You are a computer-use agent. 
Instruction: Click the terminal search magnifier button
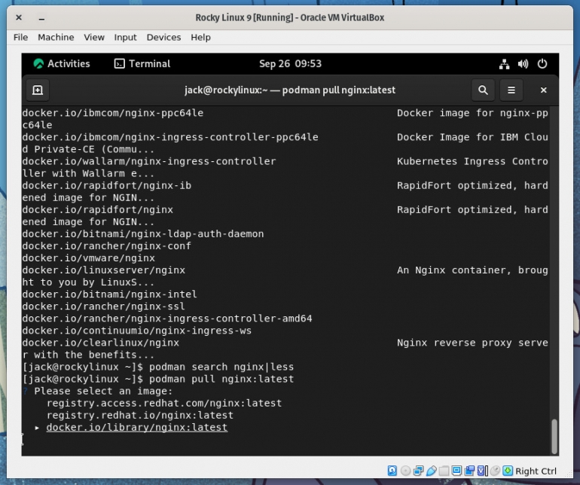(x=483, y=90)
